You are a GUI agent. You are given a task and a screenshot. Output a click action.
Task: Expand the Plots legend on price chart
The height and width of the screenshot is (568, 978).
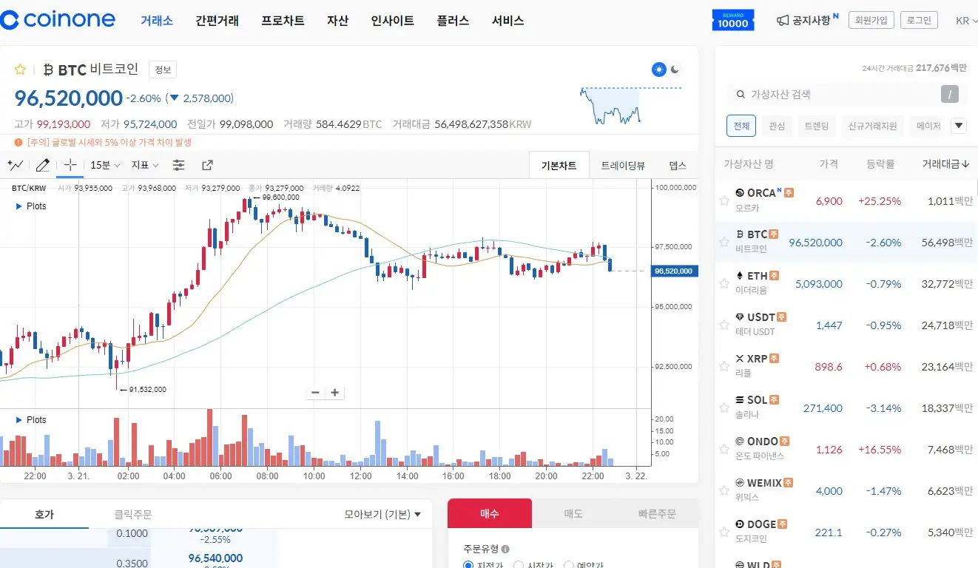(19, 206)
